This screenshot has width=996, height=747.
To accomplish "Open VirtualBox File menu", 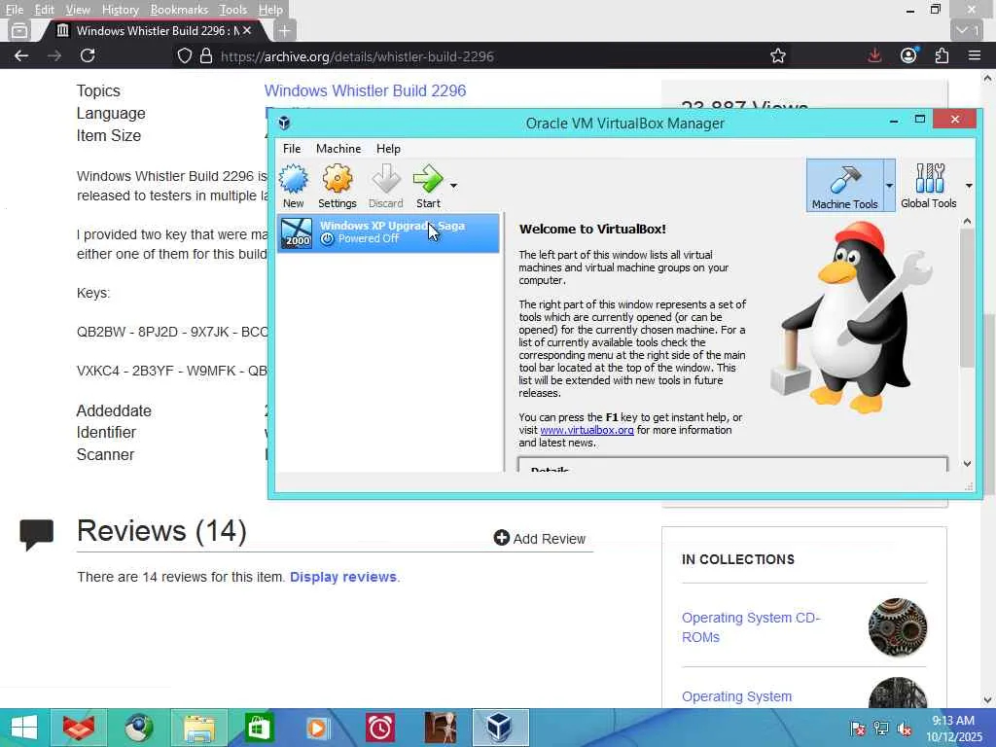I will click(x=292, y=149).
